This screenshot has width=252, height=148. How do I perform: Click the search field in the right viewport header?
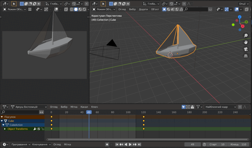tap(196, 9)
